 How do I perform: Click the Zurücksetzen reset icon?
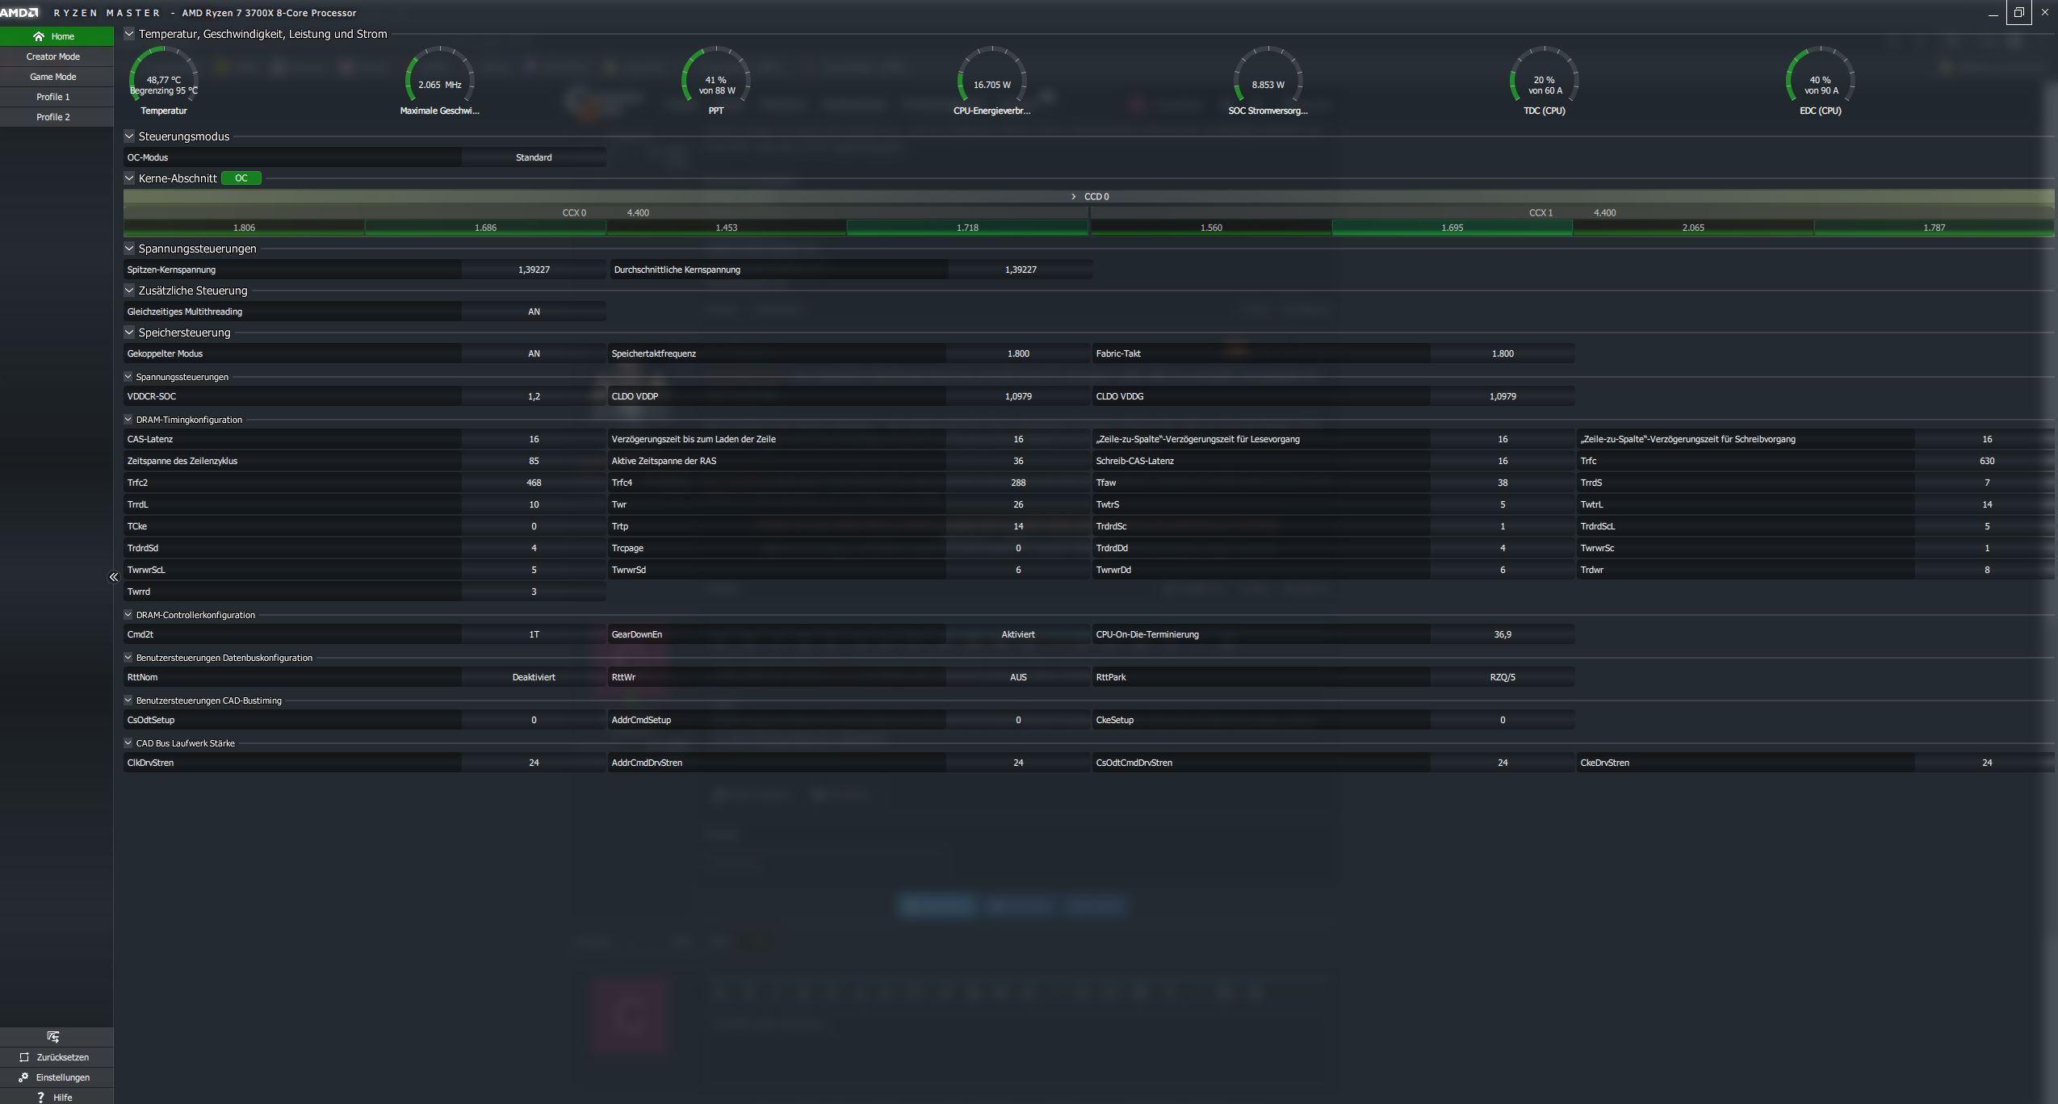point(24,1057)
